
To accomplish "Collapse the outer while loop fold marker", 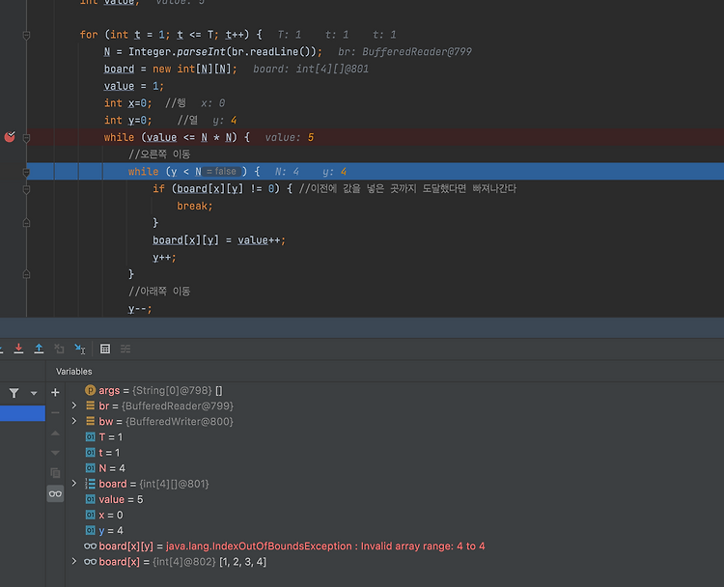I will (x=27, y=138).
